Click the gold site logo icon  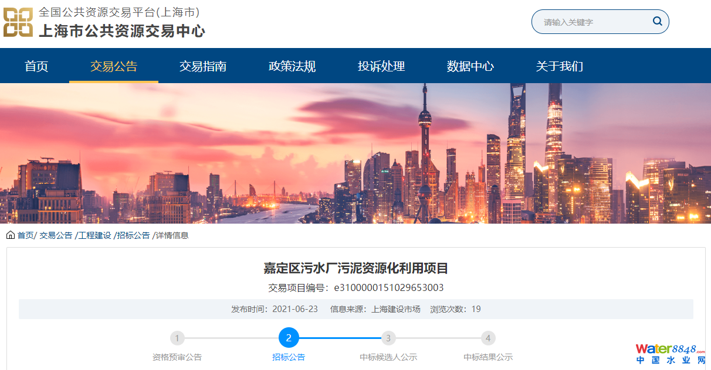pos(18,22)
